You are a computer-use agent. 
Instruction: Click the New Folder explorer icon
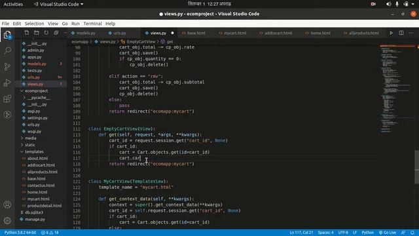[x=37, y=33]
